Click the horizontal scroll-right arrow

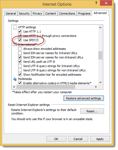[x=96, y=87]
